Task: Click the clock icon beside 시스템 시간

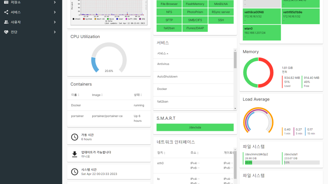Action: pos(75,172)
